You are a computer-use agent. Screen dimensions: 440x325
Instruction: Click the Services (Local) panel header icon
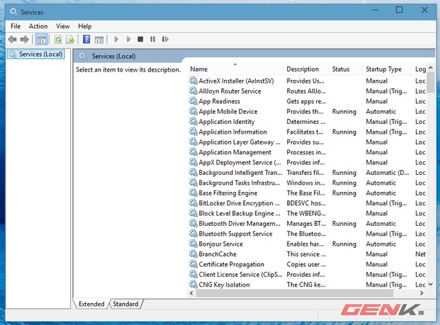pos(82,56)
